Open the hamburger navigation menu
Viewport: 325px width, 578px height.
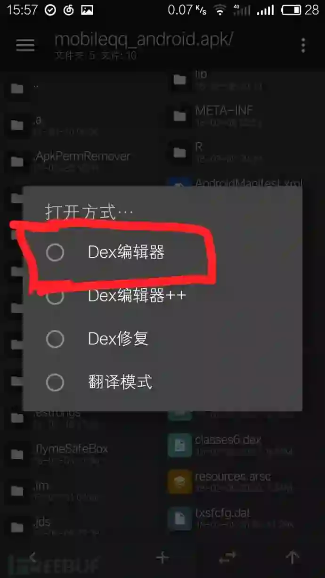[x=25, y=45]
